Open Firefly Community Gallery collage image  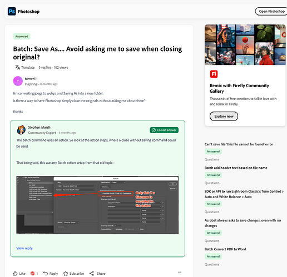(x=245, y=44)
